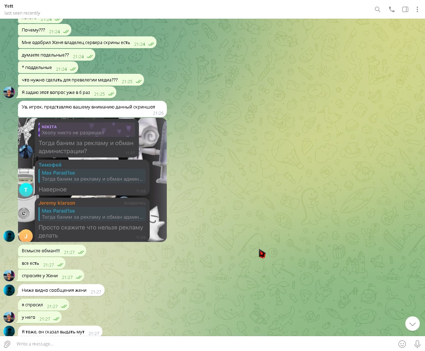Click sender avatar beside 'Я задаю этот вопрос' message
This screenshot has width=425, height=351.
(x=9, y=93)
